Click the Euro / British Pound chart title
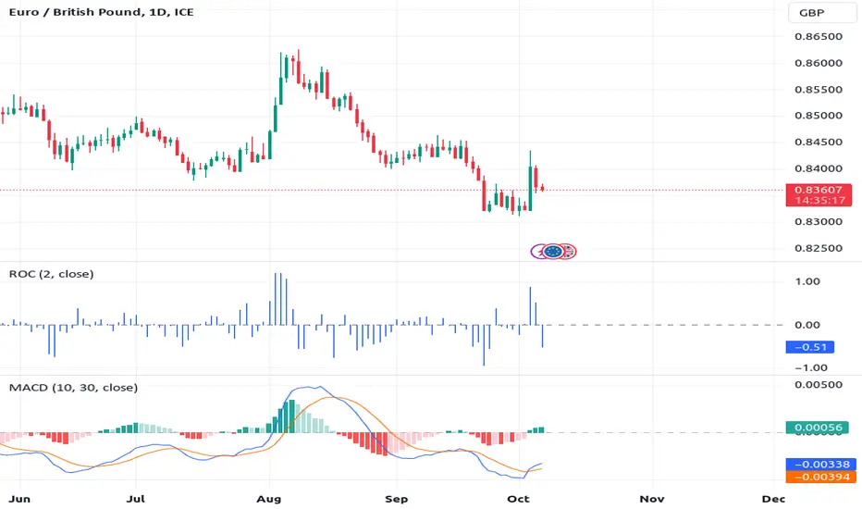 coord(101,12)
